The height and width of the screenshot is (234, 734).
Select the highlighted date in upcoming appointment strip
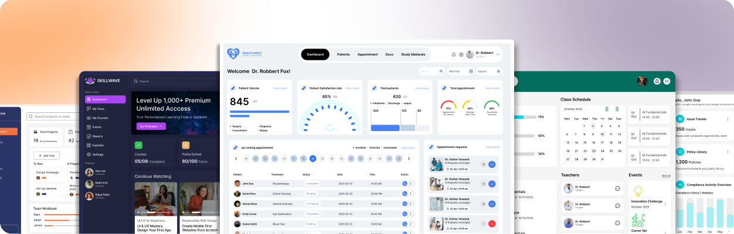[312, 159]
